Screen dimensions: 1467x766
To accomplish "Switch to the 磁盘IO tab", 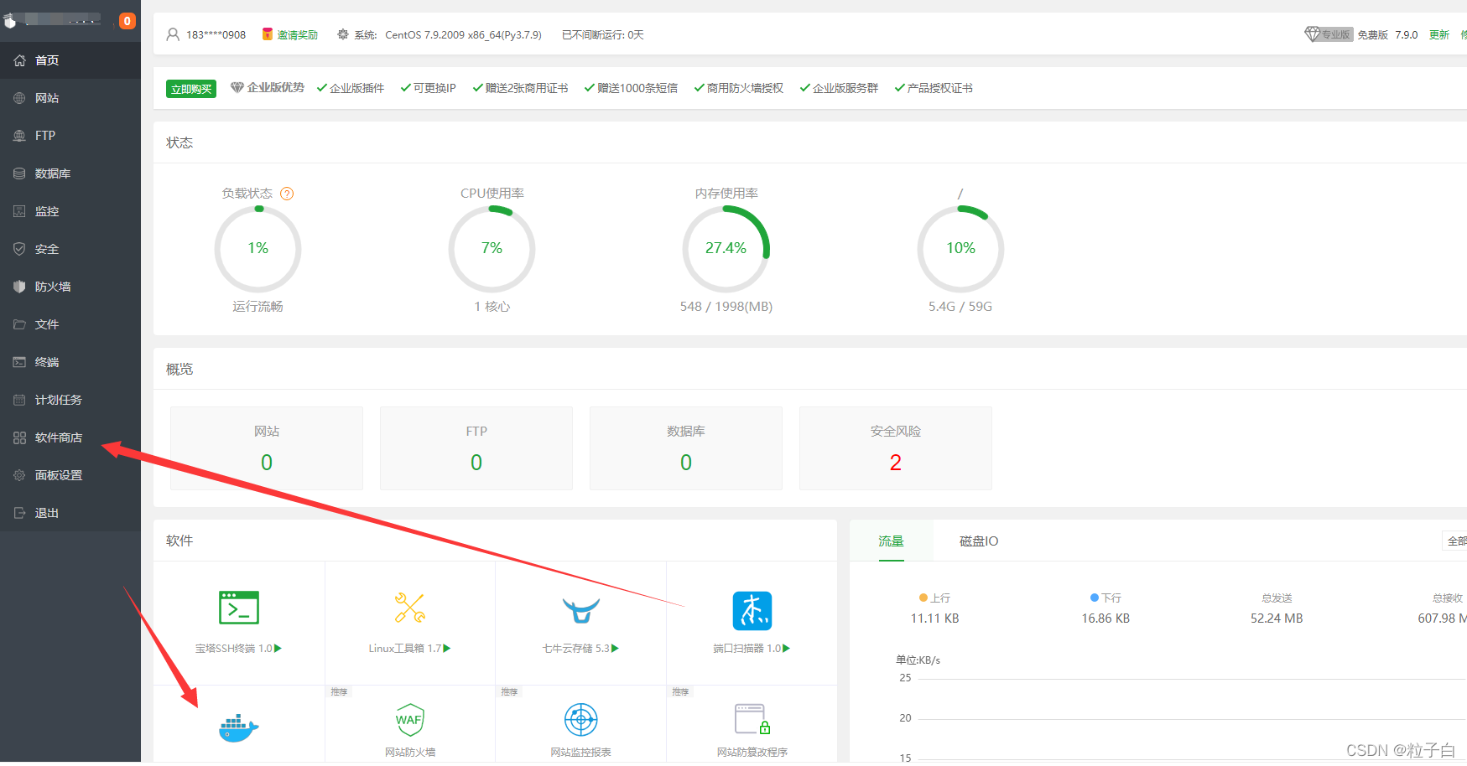I will tap(979, 541).
